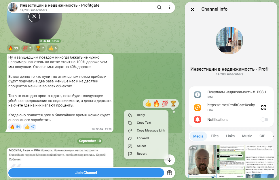Choose Forward from the context menu
Viewport: 279px width, 180px height.
tap(146, 138)
